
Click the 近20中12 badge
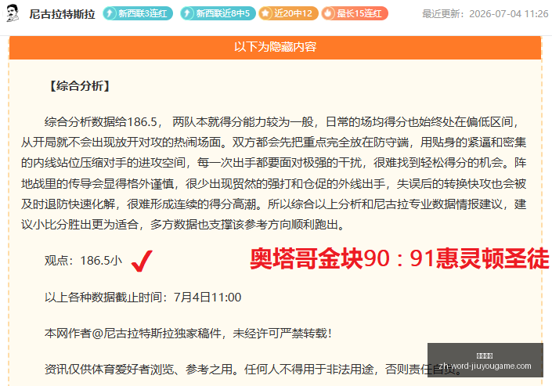(288, 13)
